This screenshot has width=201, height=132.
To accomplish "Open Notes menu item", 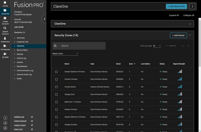I will [x=19, y=79].
